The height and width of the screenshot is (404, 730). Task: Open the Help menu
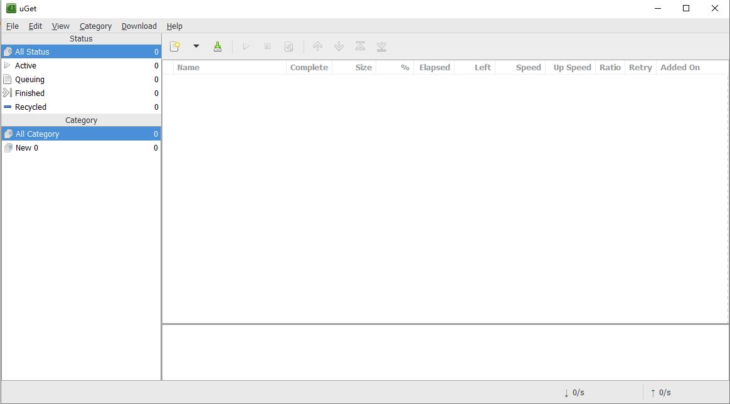click(174, 26)
